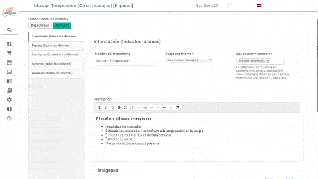Click 'Estimula la circulación' bullet line
Image resolution: width=318 pixels, height=179 pixels.
click(154, 131)
